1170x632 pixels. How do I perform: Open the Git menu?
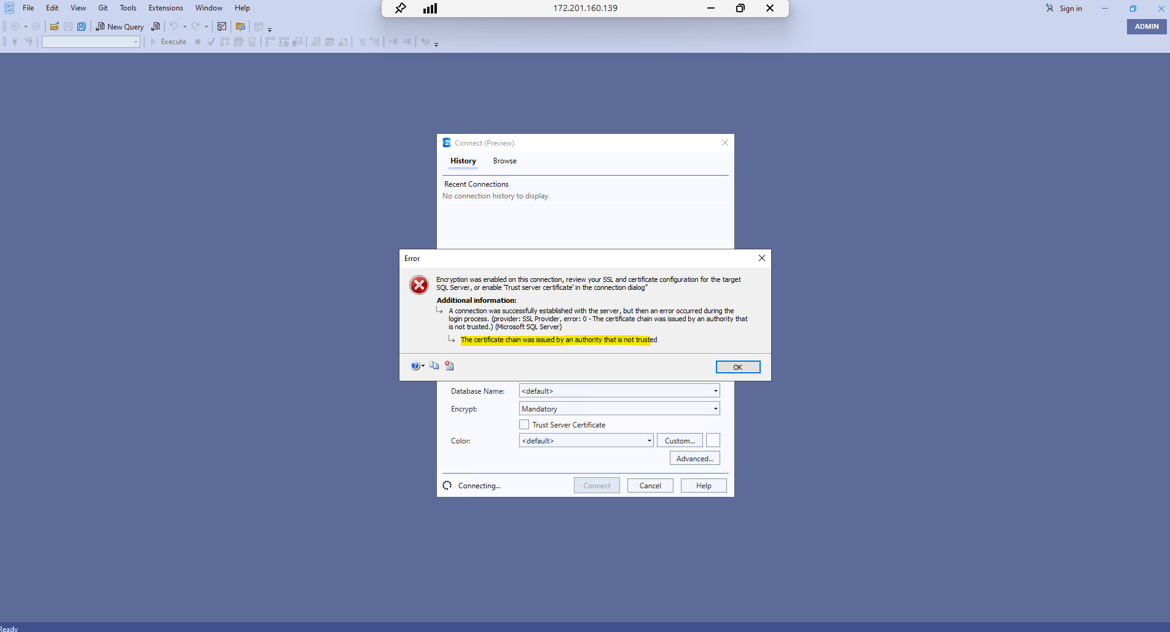[x=103, y=8]
